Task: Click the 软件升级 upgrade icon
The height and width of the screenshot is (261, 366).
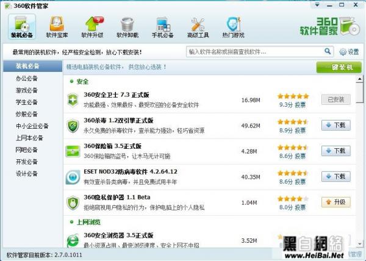Action: 93,27
